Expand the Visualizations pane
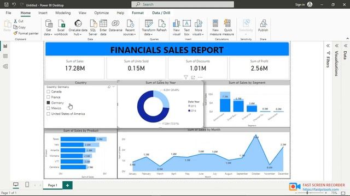 tap(337, 46)
